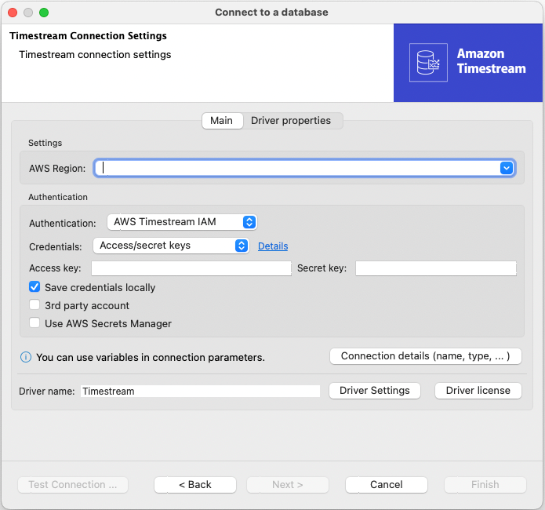Expand the AWS Region dropdown arrow
This screenshot has height=510, width=545.
tap(507, 168)
